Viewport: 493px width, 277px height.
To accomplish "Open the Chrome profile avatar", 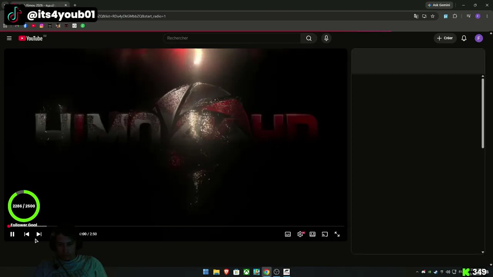I will [x=478, y=16].
